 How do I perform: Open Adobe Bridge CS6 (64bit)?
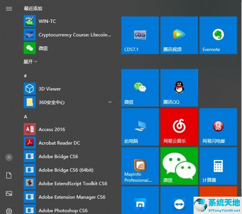tap(68, 170)
